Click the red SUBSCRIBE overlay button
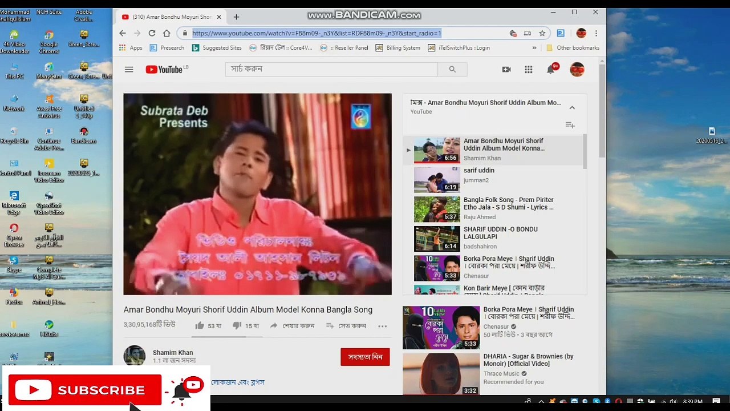The image size is (730, 411). pyautogui.click(x=85, y=390)
